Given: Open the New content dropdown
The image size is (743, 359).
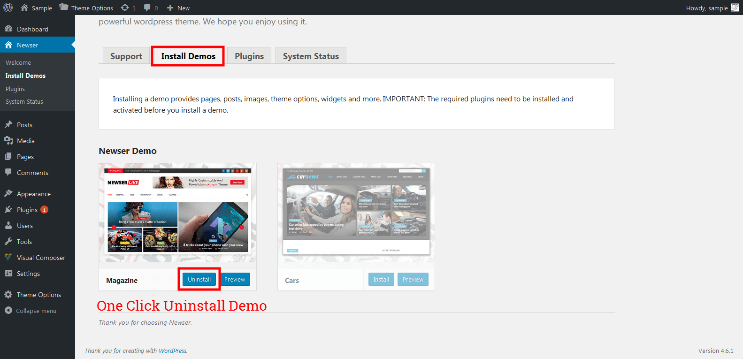Looking at the screenshot, I should coord(178,8).
